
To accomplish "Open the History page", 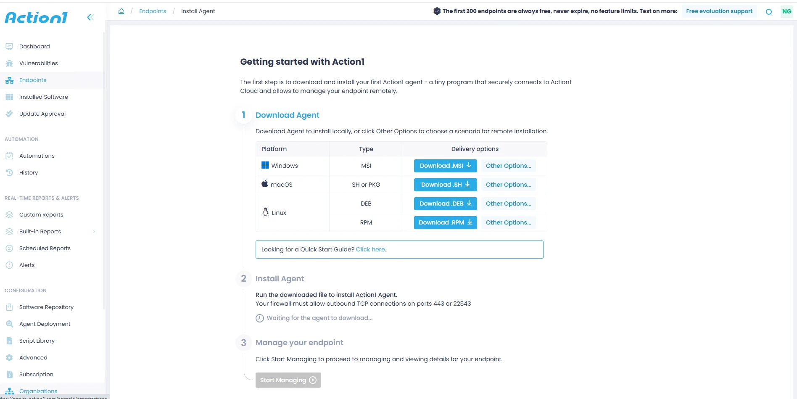I will (29, 173).
